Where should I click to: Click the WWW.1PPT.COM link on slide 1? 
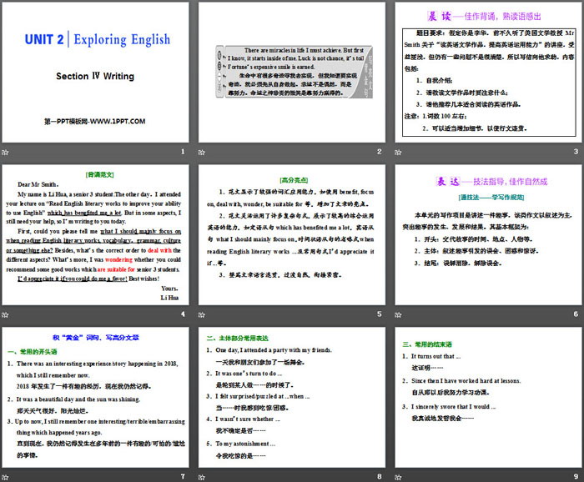95,122
